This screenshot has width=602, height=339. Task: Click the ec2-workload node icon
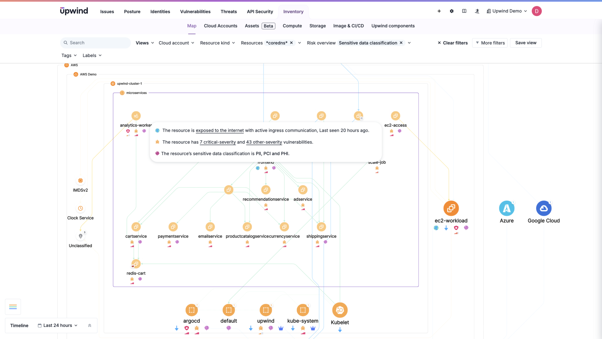pos(451,208)
